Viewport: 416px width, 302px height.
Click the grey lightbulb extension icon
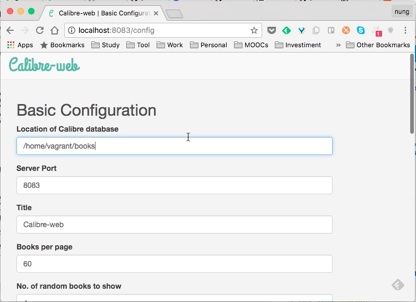(391, 30)
